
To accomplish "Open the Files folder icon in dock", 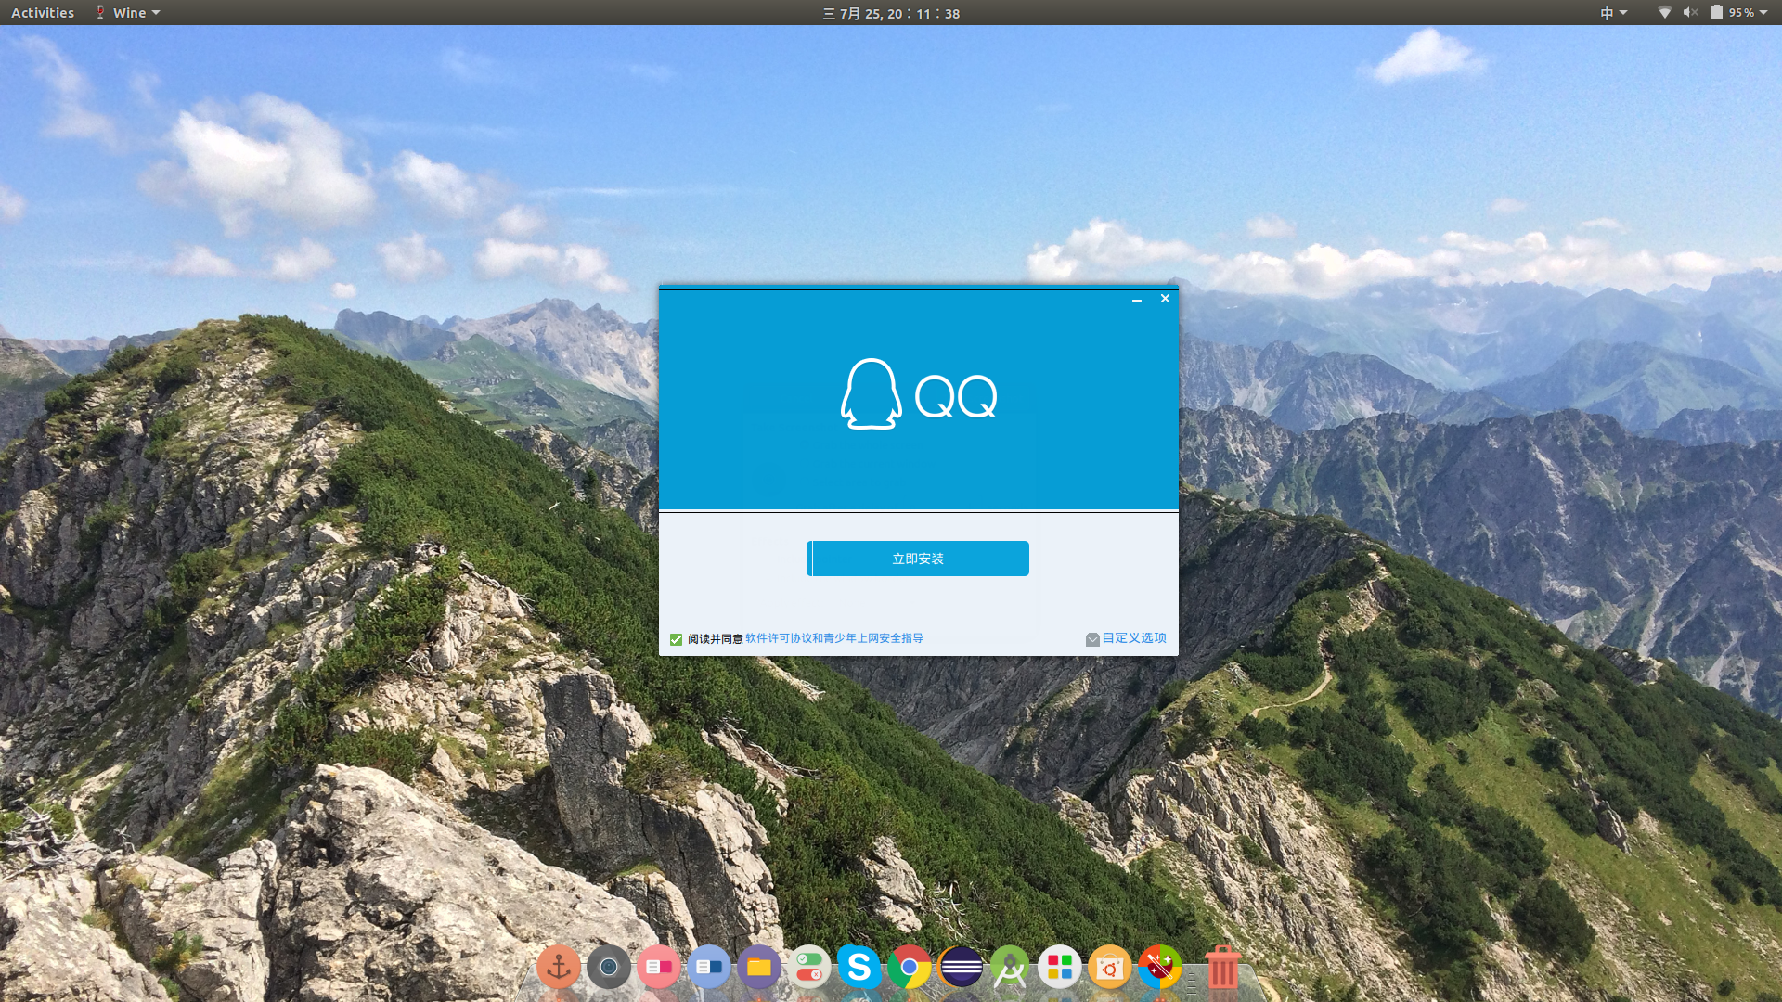I will pyautogui.click(x=759, y=968).
